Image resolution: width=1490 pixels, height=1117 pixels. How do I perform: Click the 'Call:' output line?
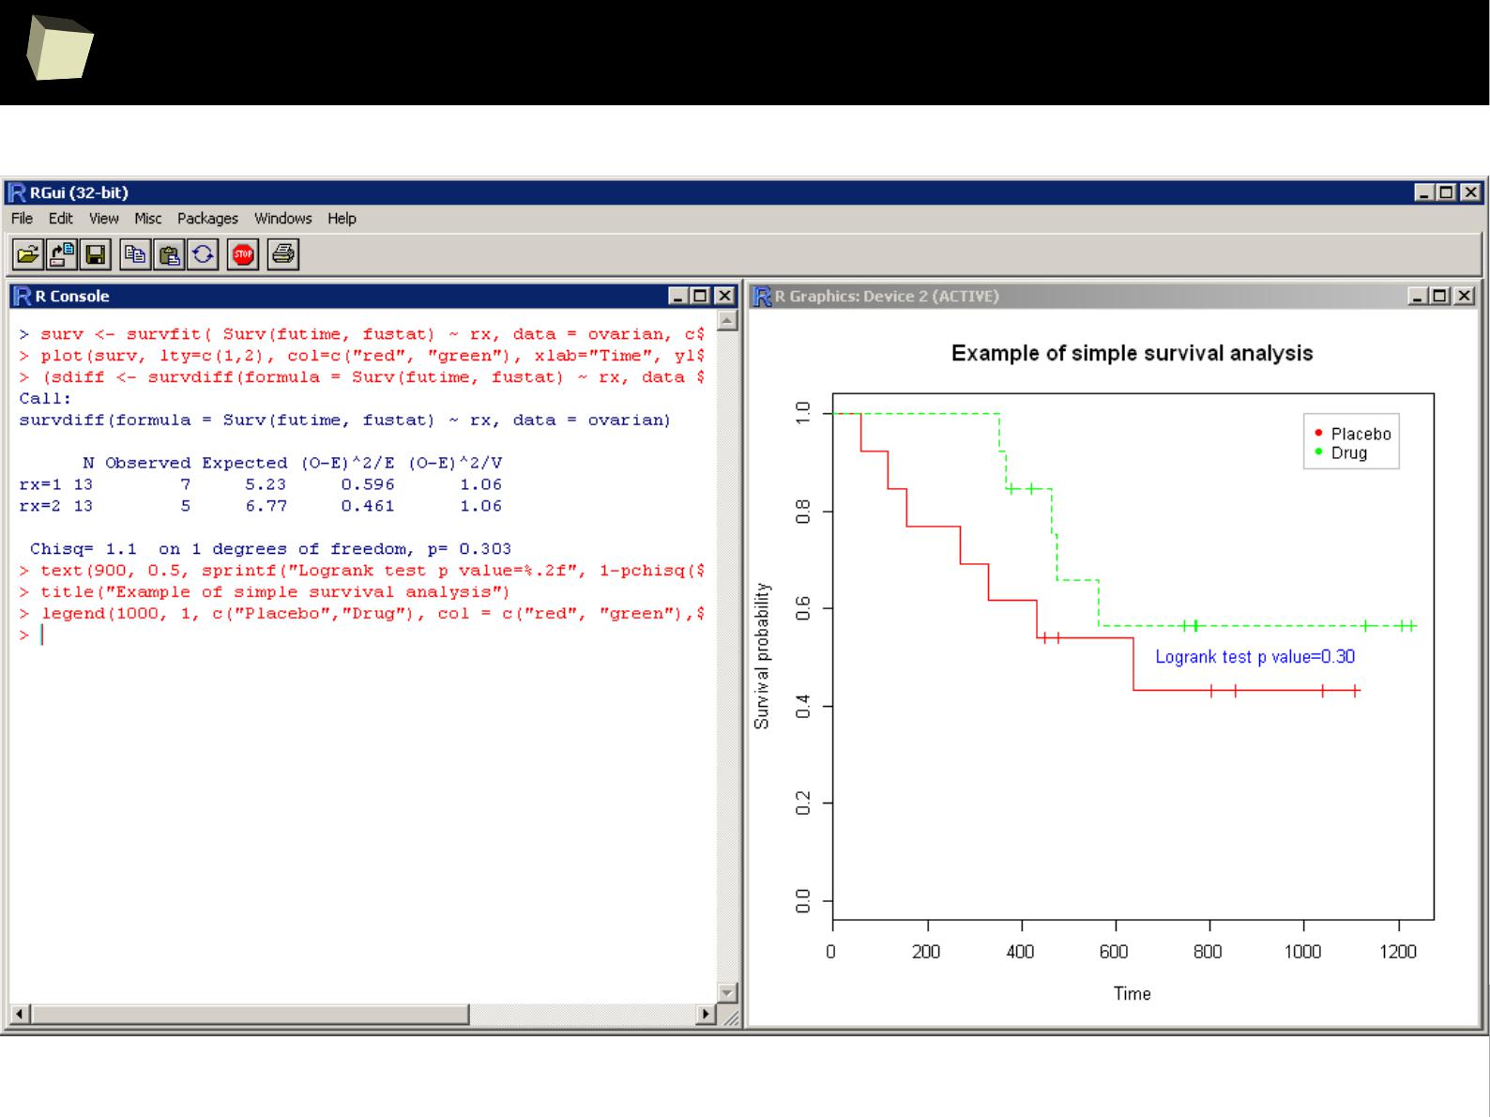45,399
